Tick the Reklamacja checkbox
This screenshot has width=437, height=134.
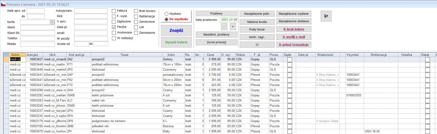pyautogui.click(x=136, y=16)
